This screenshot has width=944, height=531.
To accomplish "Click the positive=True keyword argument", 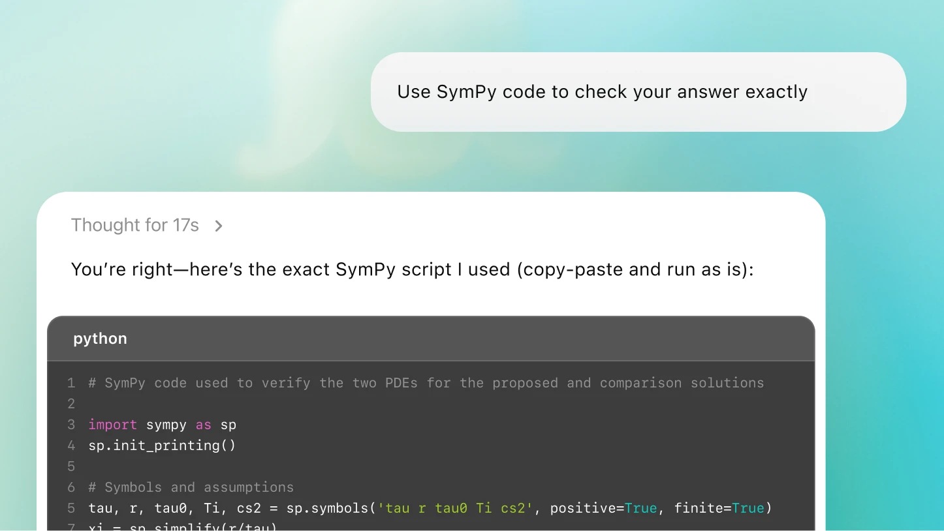I will click(x=605, y=508).
